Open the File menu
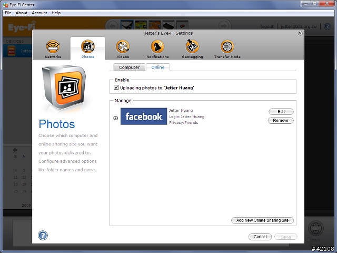This screenshot has width=337, height=253. pos(8,13)
